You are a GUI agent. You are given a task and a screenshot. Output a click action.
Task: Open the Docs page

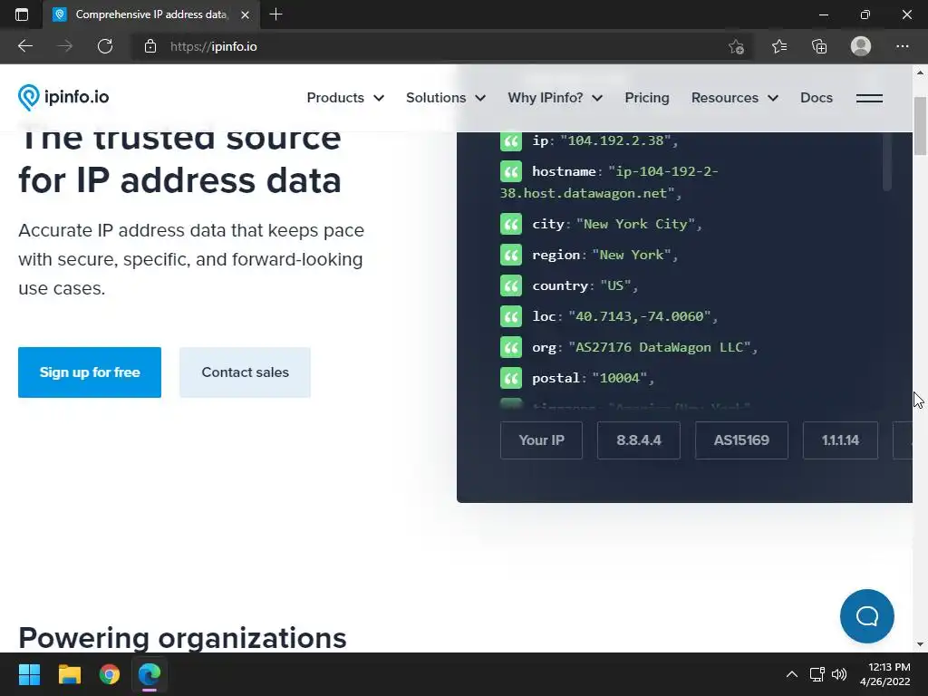[817, 98]
